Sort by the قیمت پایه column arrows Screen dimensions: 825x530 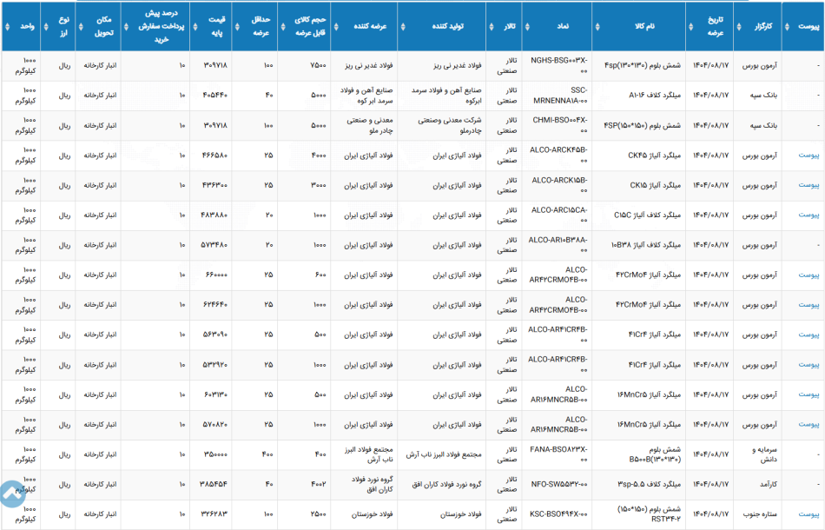coord(195,26)
